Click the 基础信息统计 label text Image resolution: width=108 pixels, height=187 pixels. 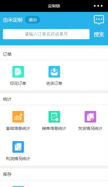[18, 128]
